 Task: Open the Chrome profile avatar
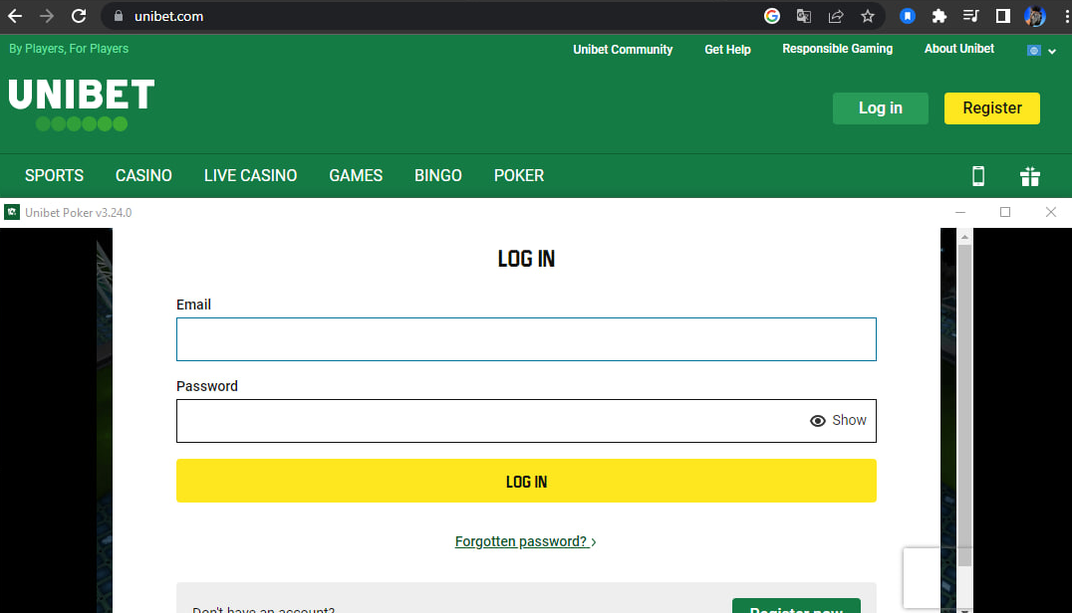tap(1035, 16)
